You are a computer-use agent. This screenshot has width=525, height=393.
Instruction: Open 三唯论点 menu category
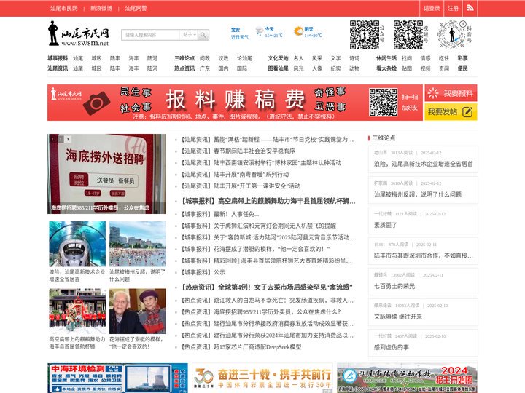[184, 58]
